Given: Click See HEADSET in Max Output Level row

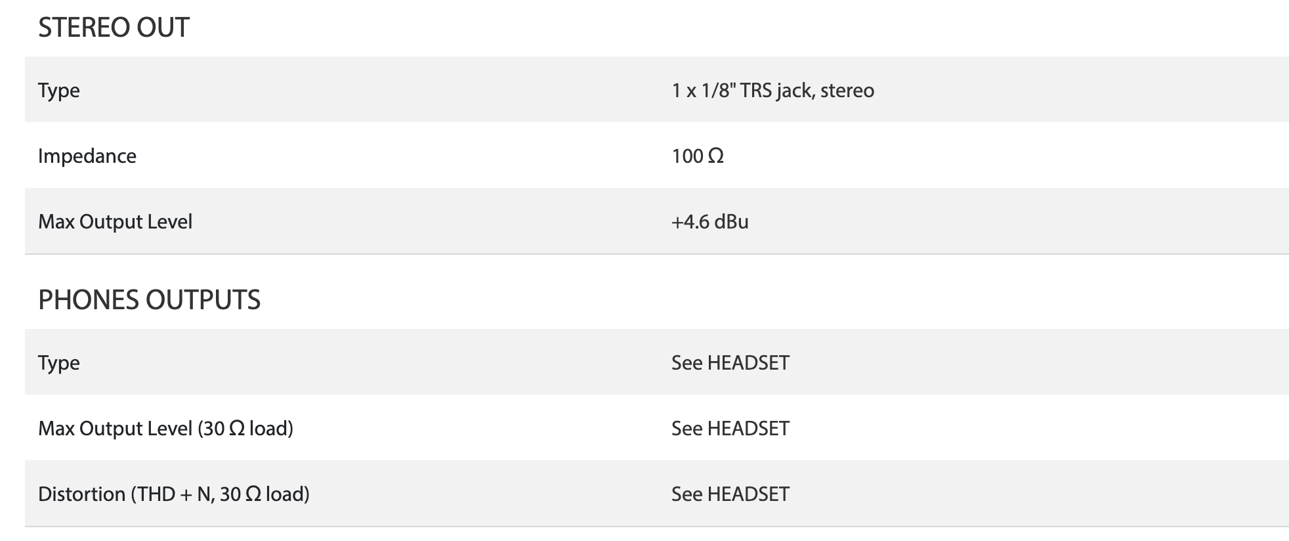Looking at the screenshot, I should click(730, 428).
